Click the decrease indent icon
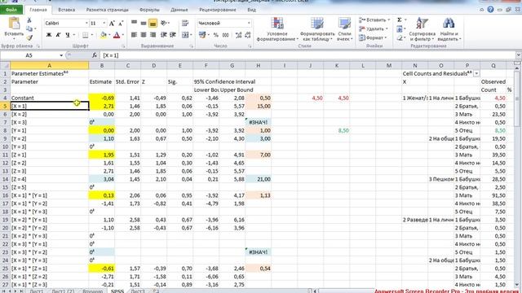The image size is (522, 293). pos(163,35)
